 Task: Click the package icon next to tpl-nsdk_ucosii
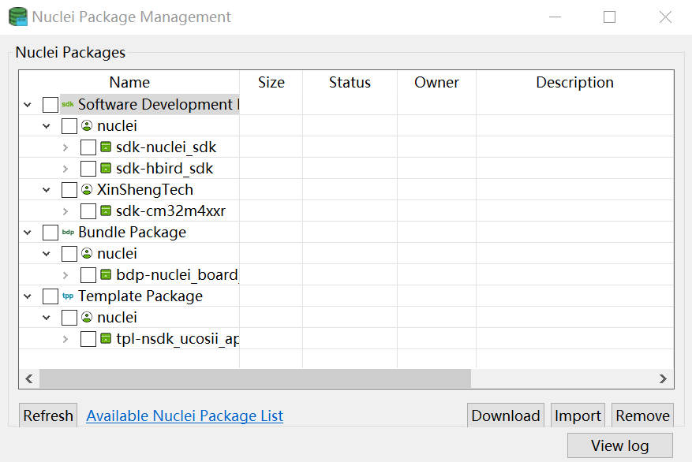point(106,338)
